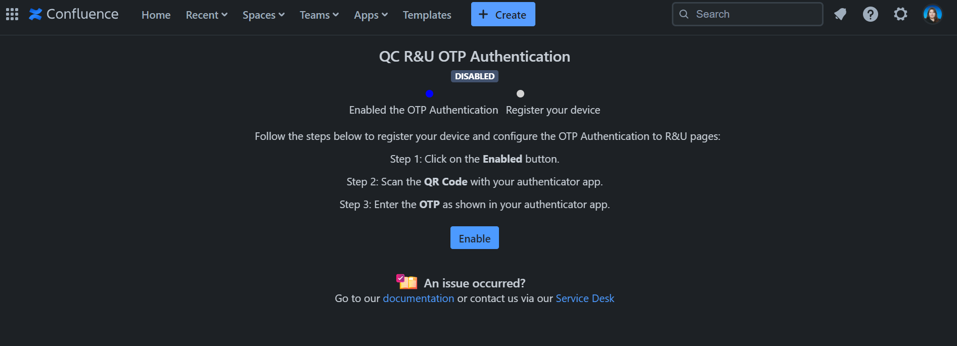The image size is (957, 346).
Task: Open the documentation link
Action: [418, 299]
